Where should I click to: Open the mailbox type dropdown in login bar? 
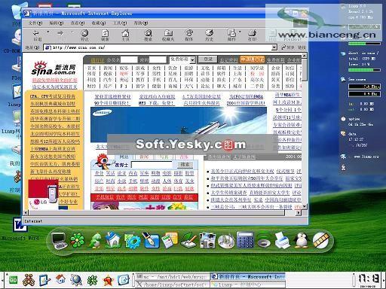(x=193, y=59)
